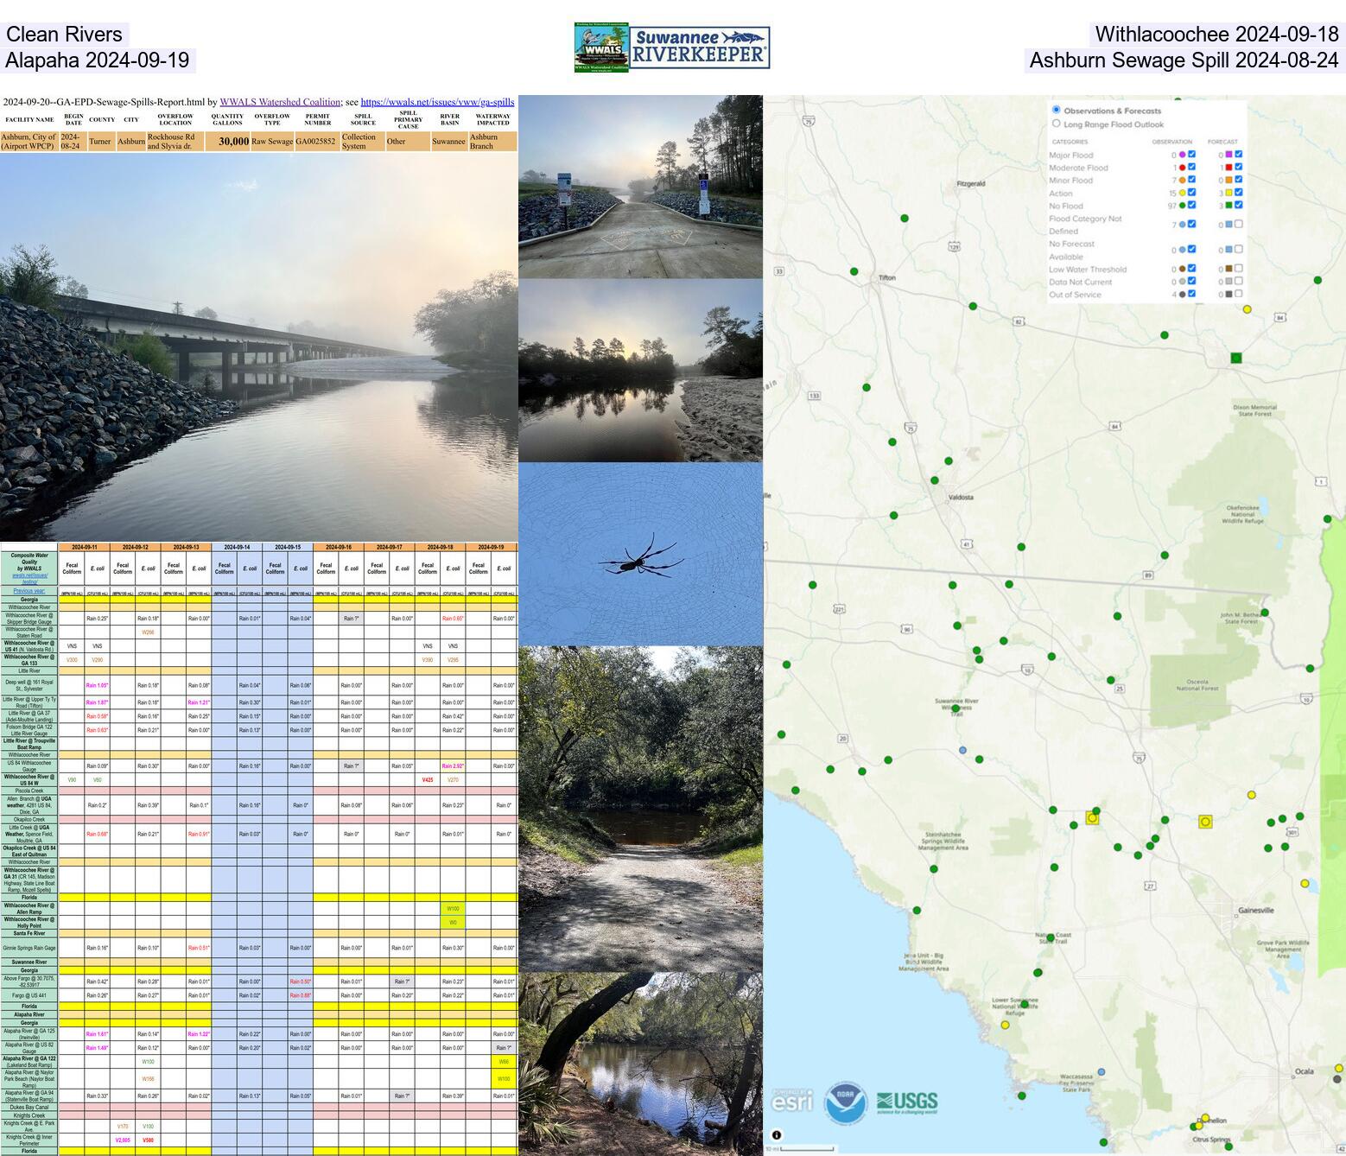This screenshot has height=1156, width=1346.
Task: Uncheck Major Flood forecast checkbox
Action: (1239, 155)
